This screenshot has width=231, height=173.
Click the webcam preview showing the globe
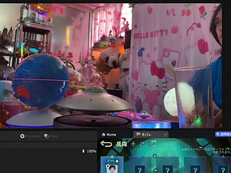click(111, 66)
